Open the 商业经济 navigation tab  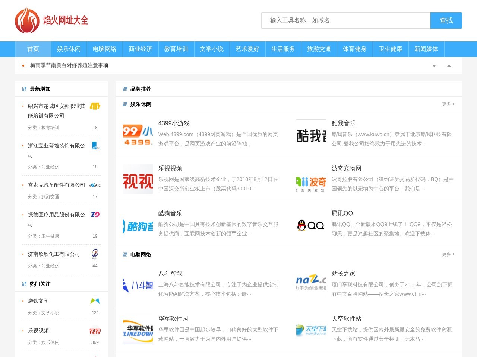pyautogui.click(x=140, y=49)
